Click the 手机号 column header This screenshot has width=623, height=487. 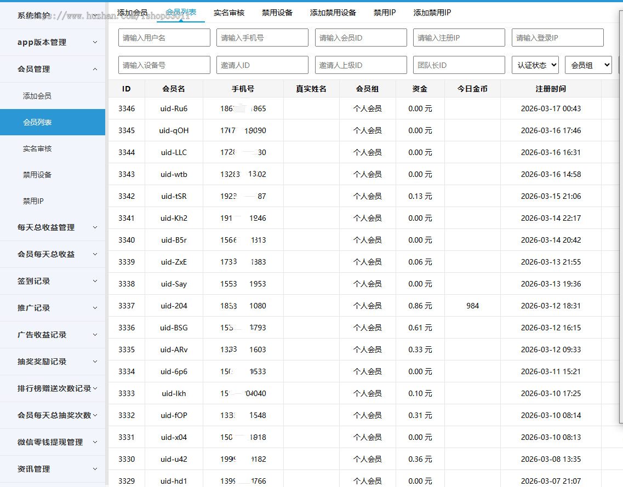[x=243, y=89]
